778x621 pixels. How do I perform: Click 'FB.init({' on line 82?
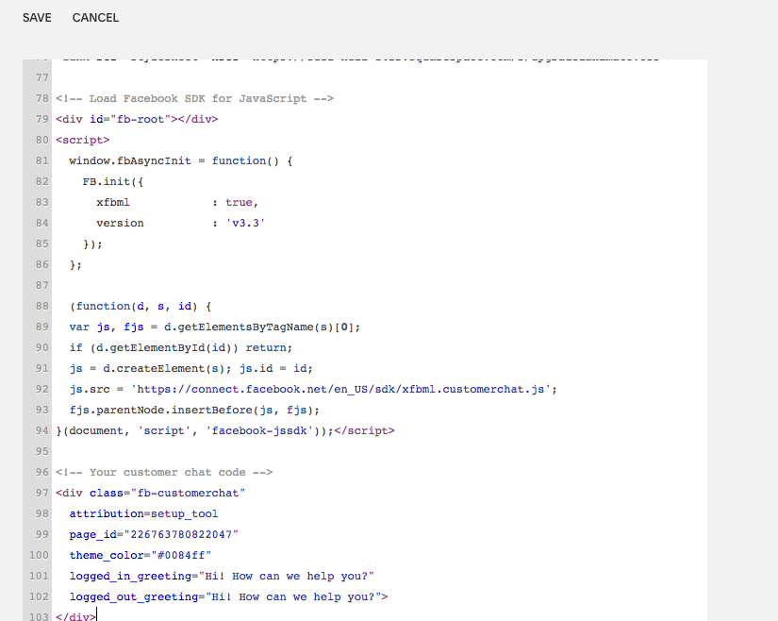coord(113,182)
